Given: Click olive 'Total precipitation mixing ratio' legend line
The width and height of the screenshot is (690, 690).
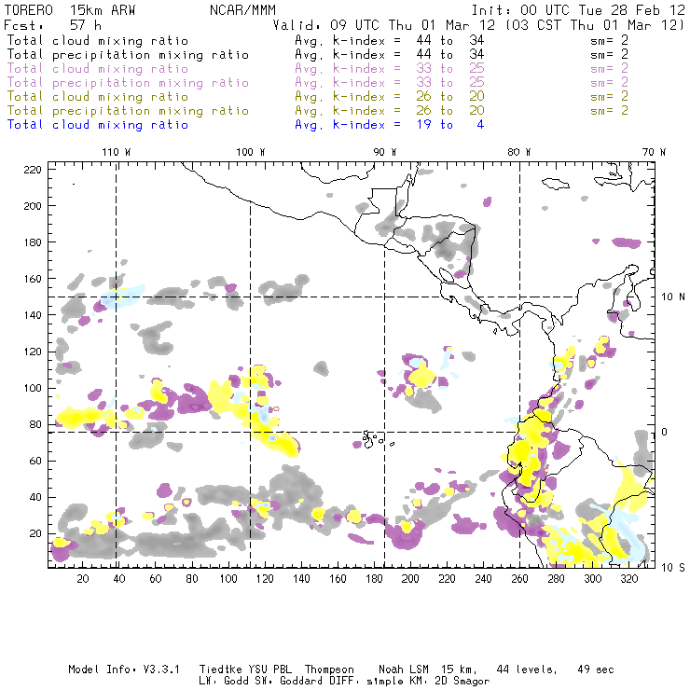Looking at the screenshot, I should pyautogui.click(x=128, y=111).
